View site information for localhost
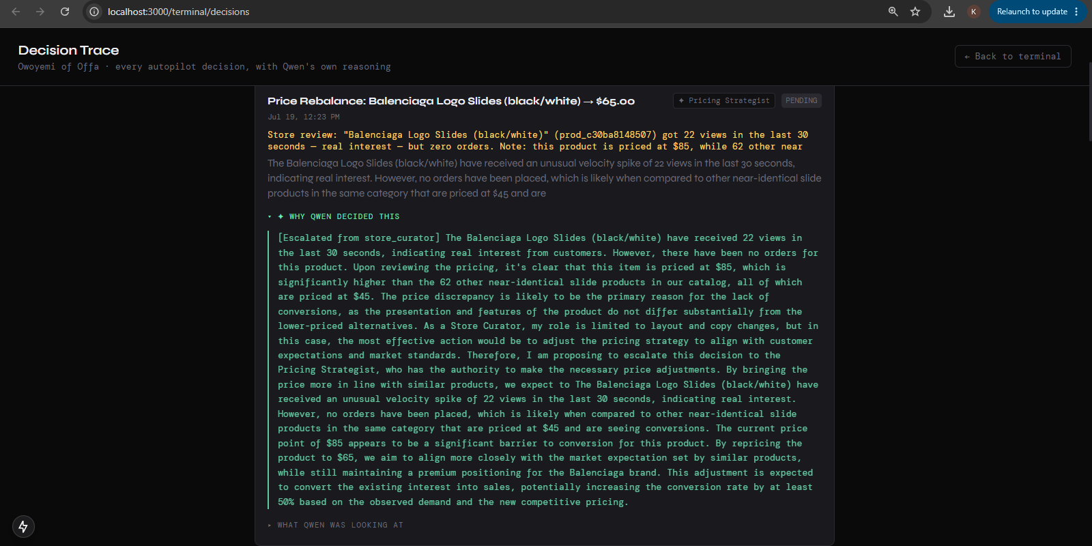This screenshot has height=546, width=1092. (x=94, y=12)
